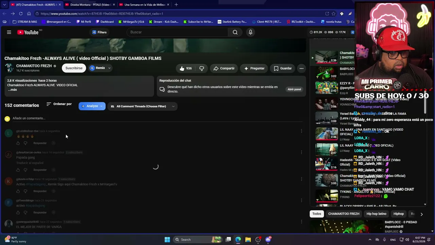Open the browser tab search dropdown
435x245 pixels.
pyautogui.click(x=4, y=5)
